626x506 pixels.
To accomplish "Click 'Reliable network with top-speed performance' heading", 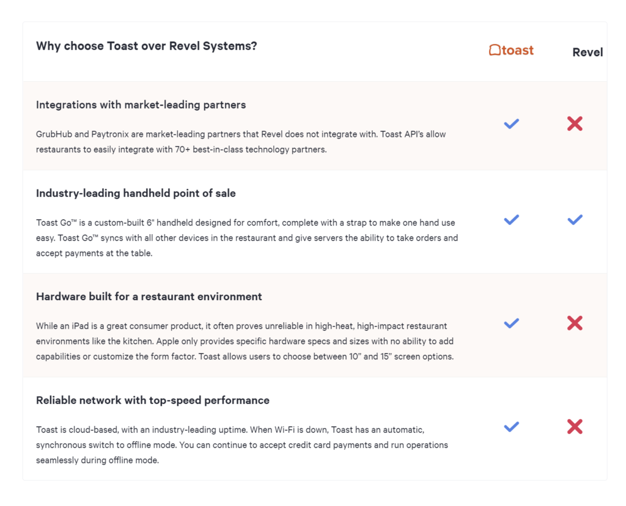I will [x=152, y=400].
